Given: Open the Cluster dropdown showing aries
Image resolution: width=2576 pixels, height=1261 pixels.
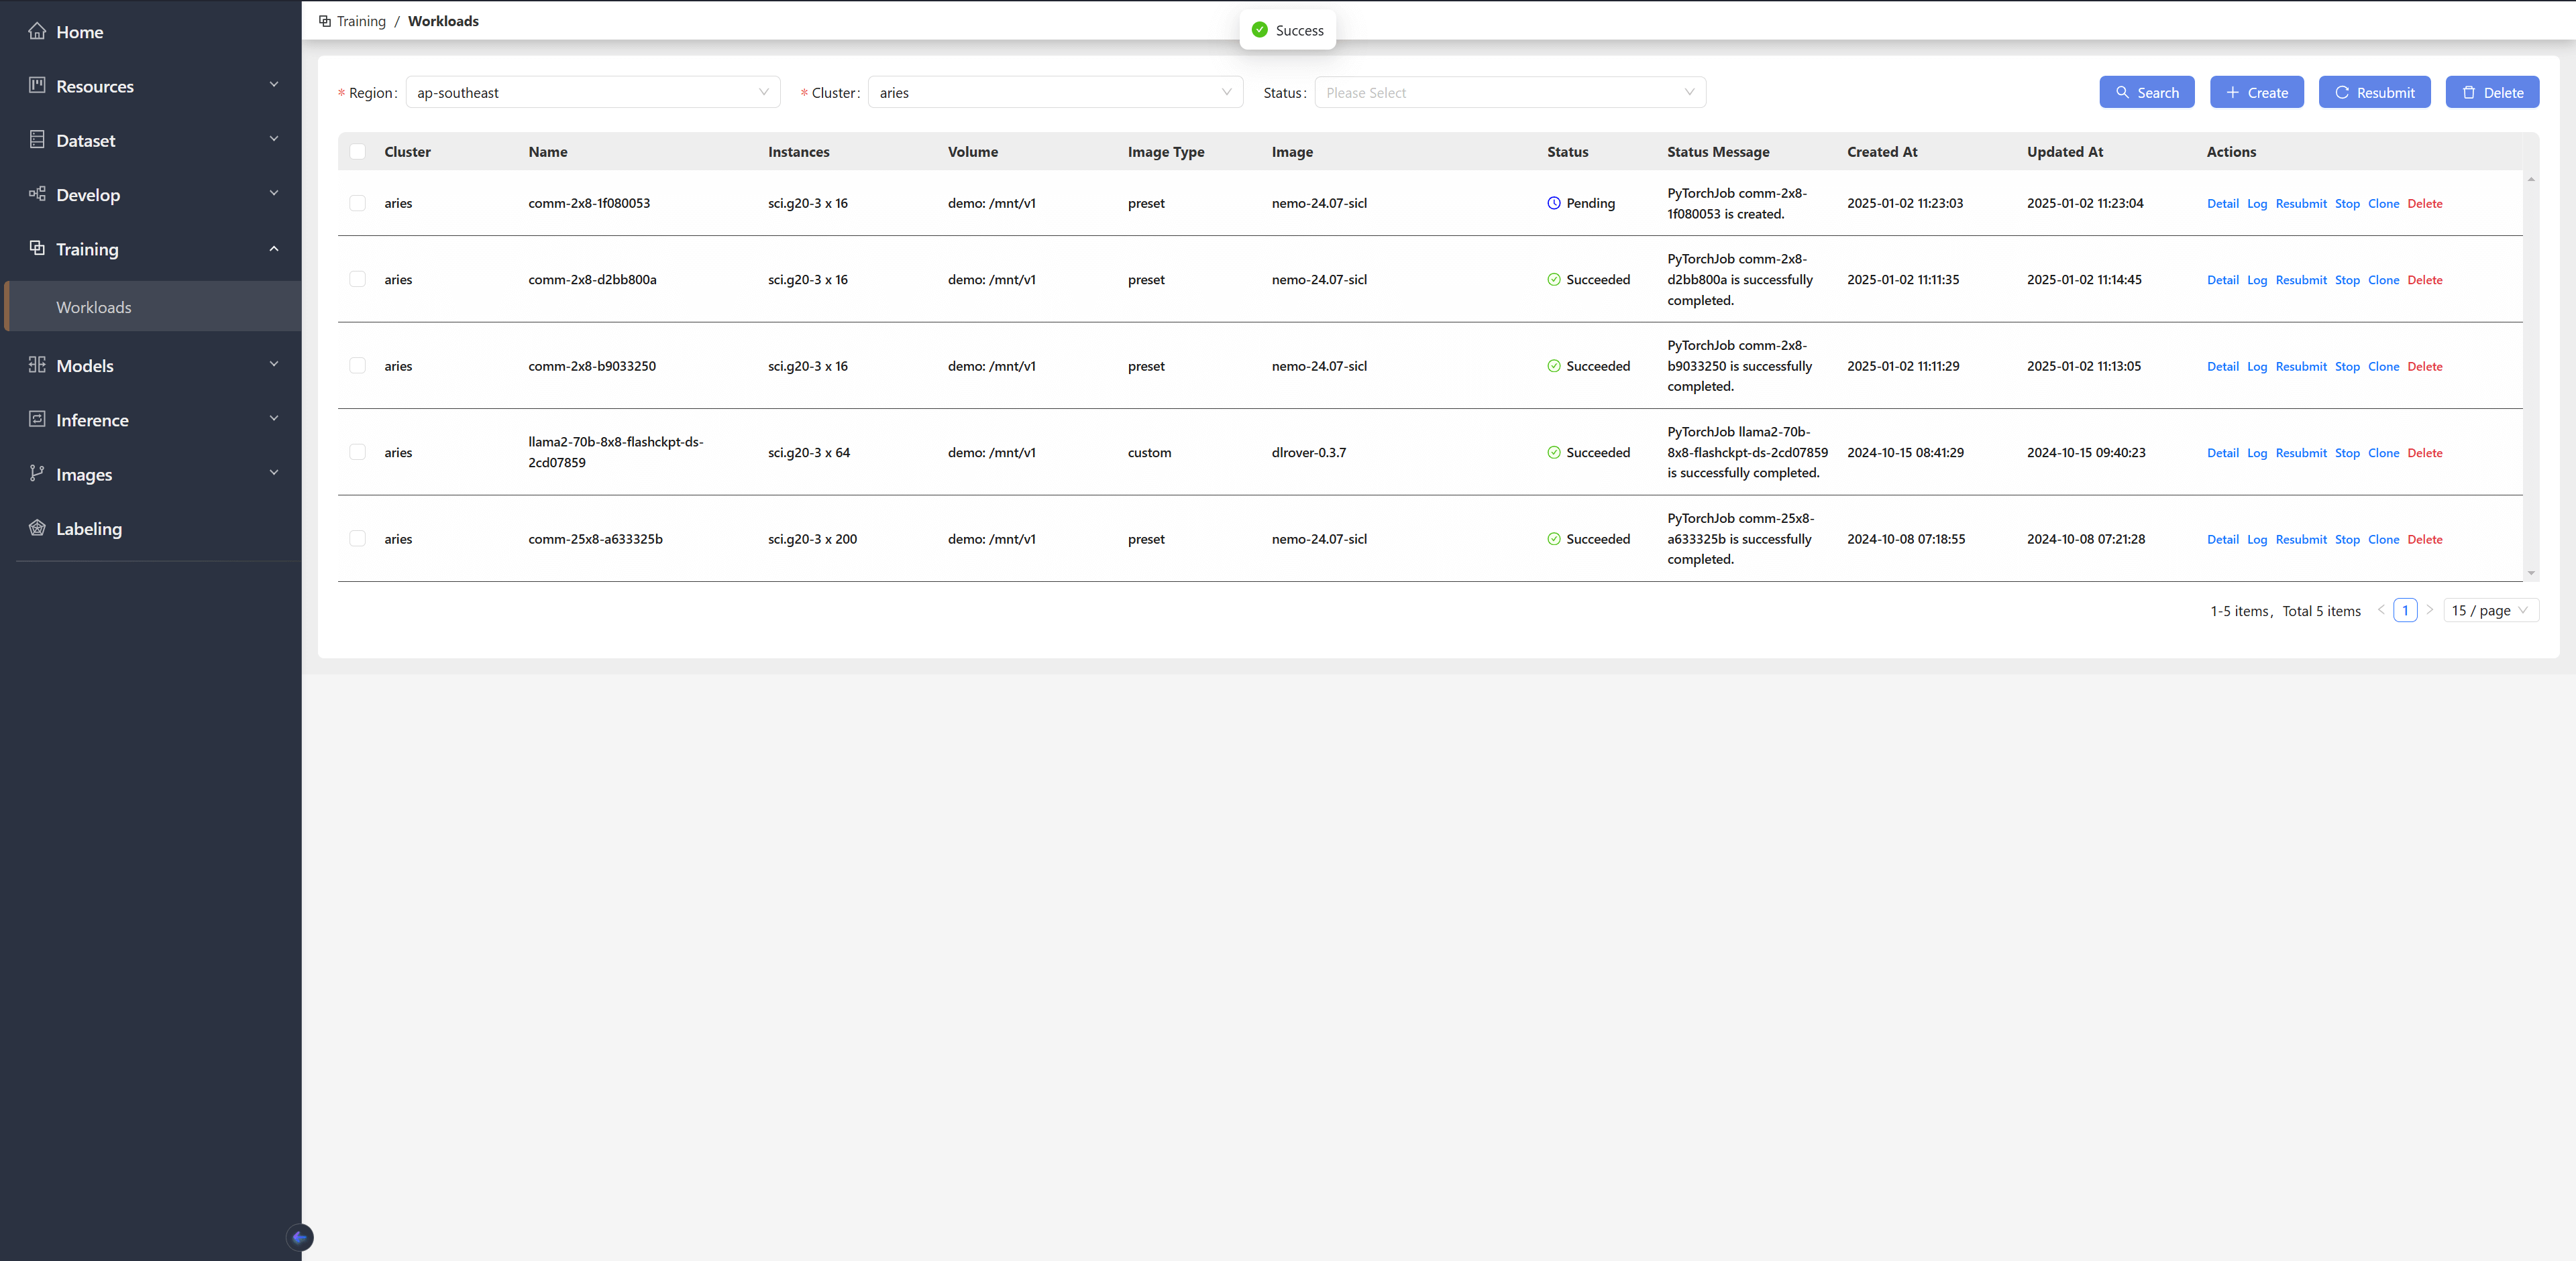Looking at the screenshot, I should pos(1055,92).
